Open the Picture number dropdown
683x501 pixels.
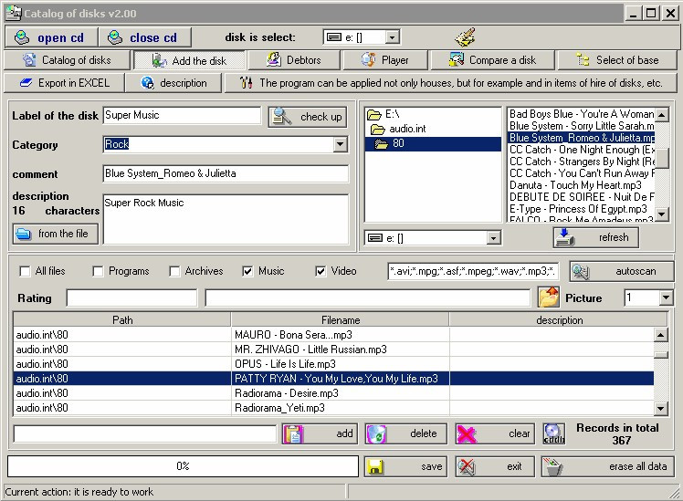666,297
